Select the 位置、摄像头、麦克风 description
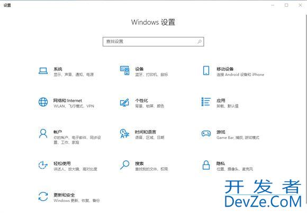This screenshot has width=307, height=213. coord(234,169)
